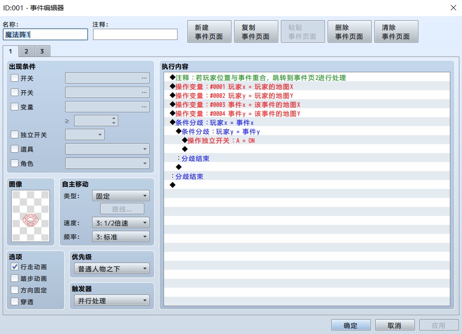
Task: Switch to event page tab 1
Action: pyautogui.click(x=11, y=51)
